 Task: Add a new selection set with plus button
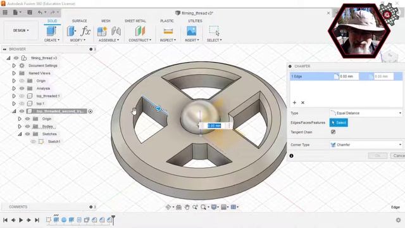(294, 103)
